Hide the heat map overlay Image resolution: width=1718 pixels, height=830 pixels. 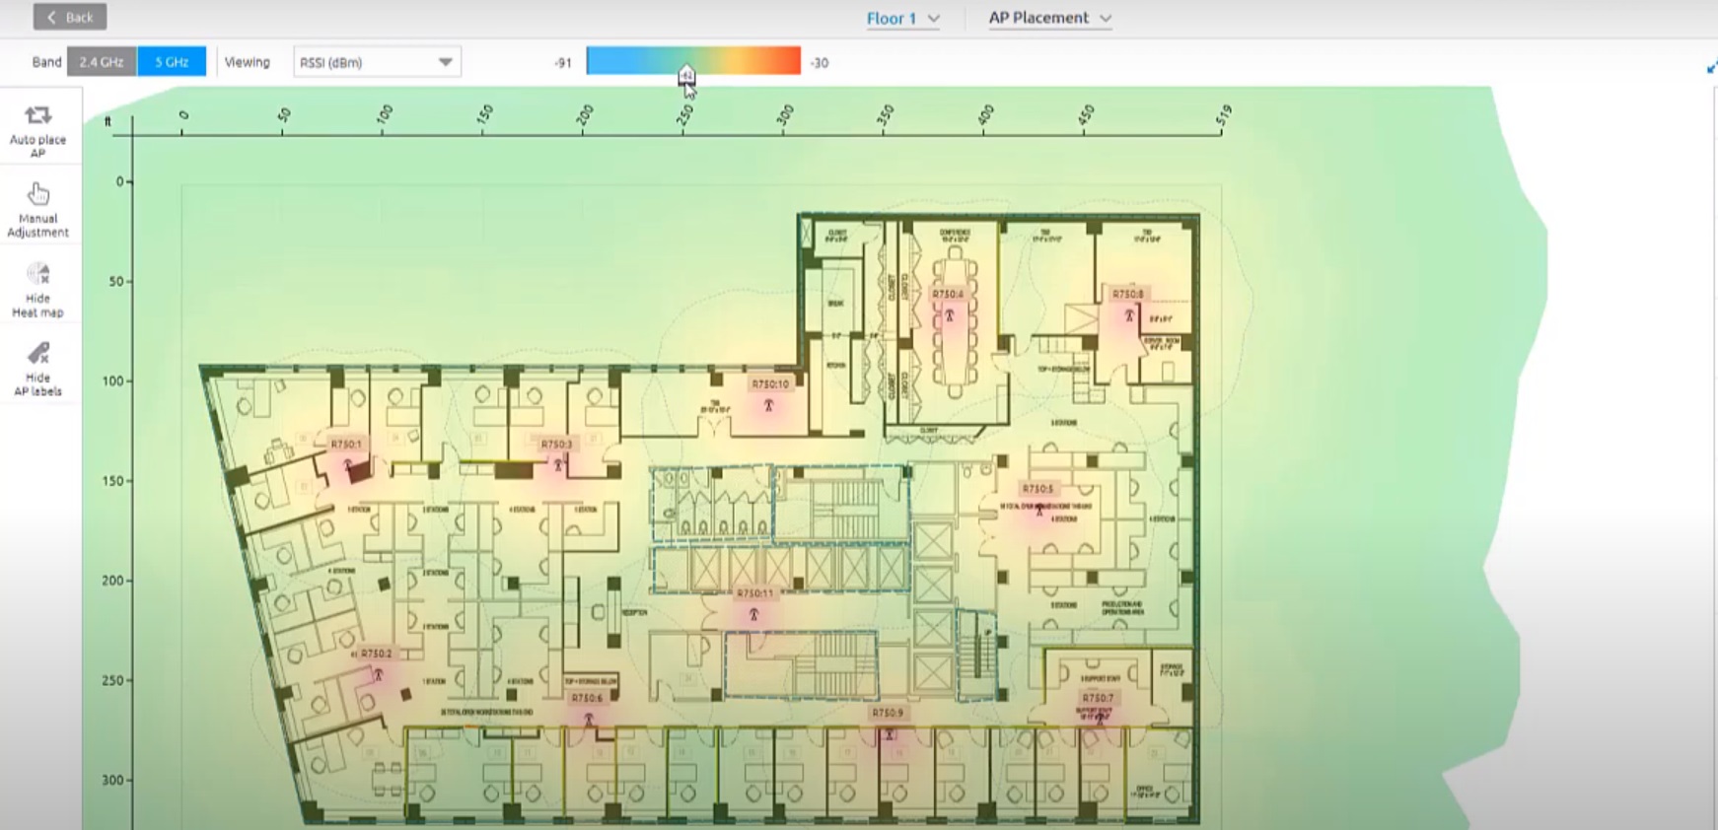pyautogui.click(x=37, y=274)
